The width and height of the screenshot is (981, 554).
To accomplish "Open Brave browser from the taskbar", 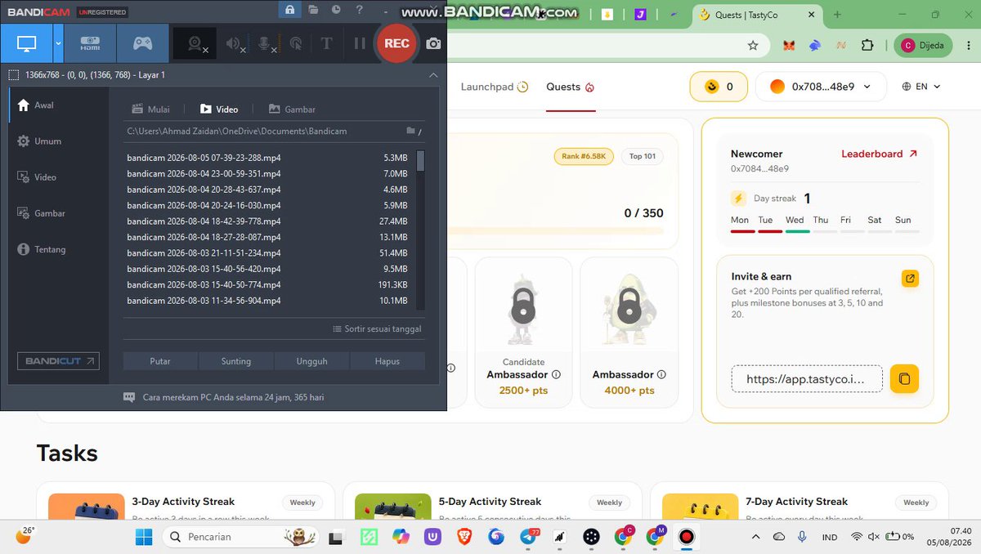I will click(x=464, y=537).
